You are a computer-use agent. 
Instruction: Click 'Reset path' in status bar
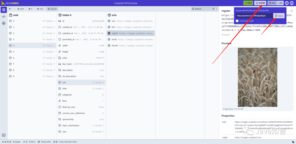click(45, 142)
